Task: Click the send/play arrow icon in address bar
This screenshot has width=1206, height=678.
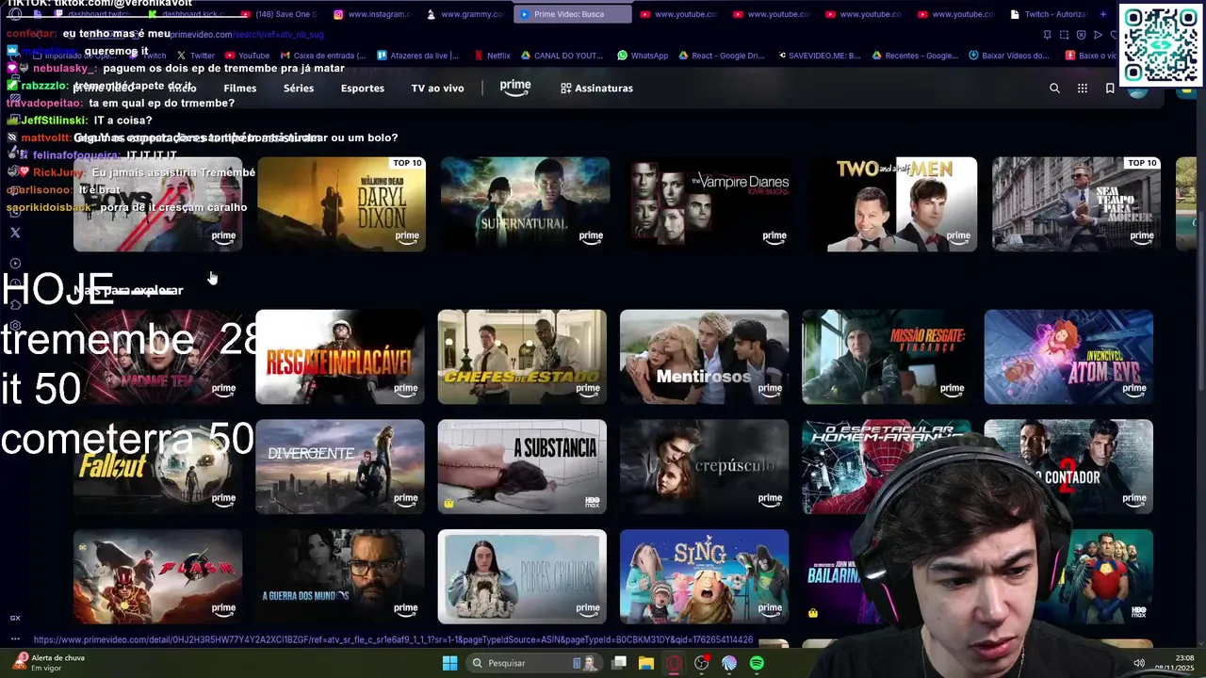Action: coord(1098,35)
